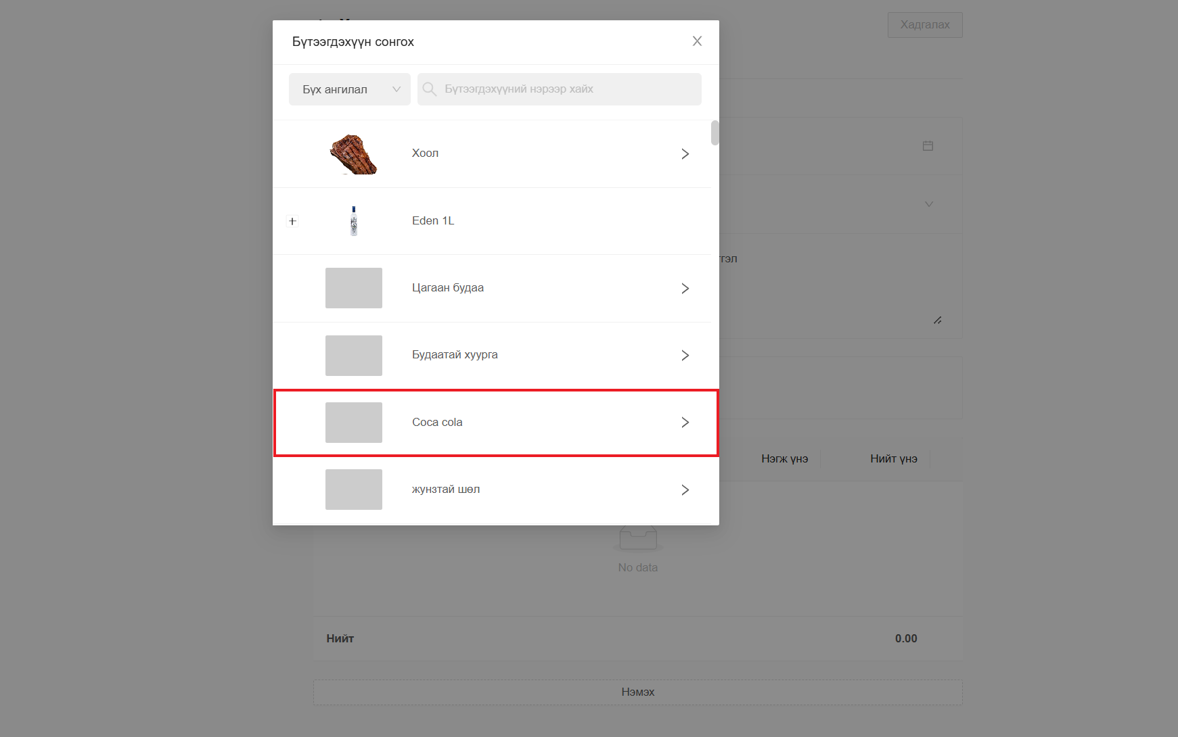Click the Хоол meat thumbnail image

click(354, 154)
